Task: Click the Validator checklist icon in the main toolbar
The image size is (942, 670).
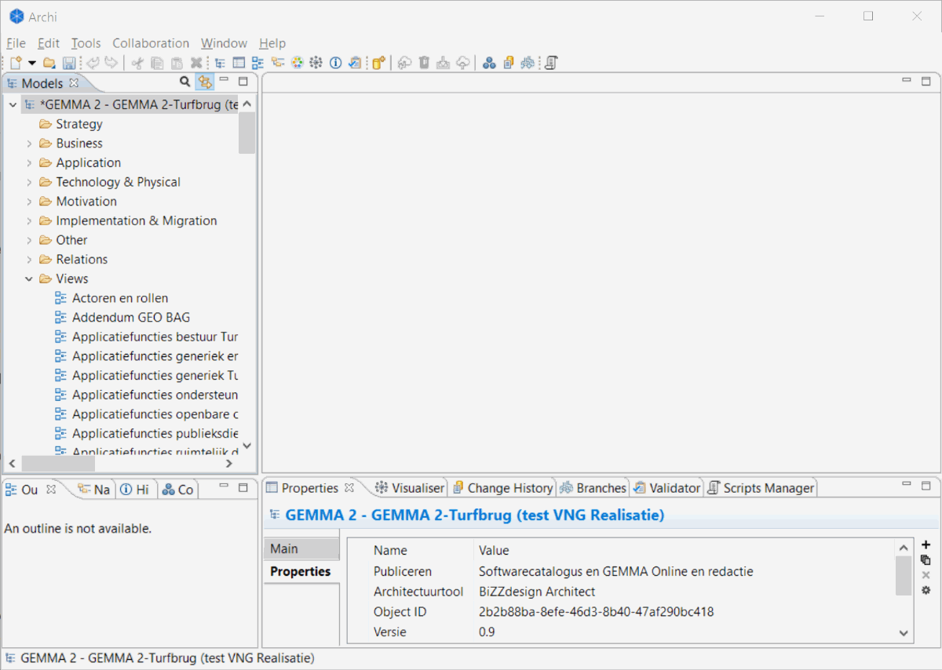Action: pos(355,63)
